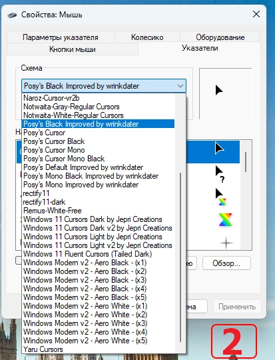Viewport: 275px width, 360px height.
Task: Choose Windows Modern v2 Aero Black (x3)
Action: tap(98, 280)
